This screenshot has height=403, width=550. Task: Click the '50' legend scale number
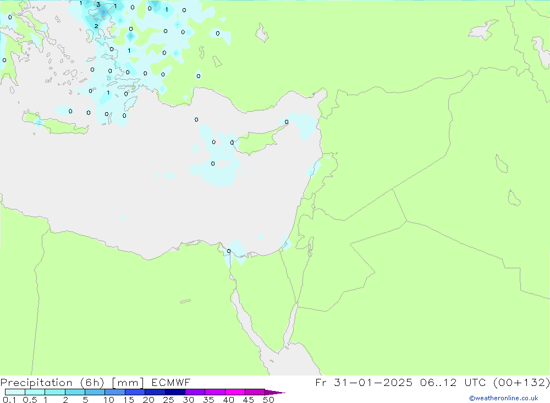click(x=268, y=400)
